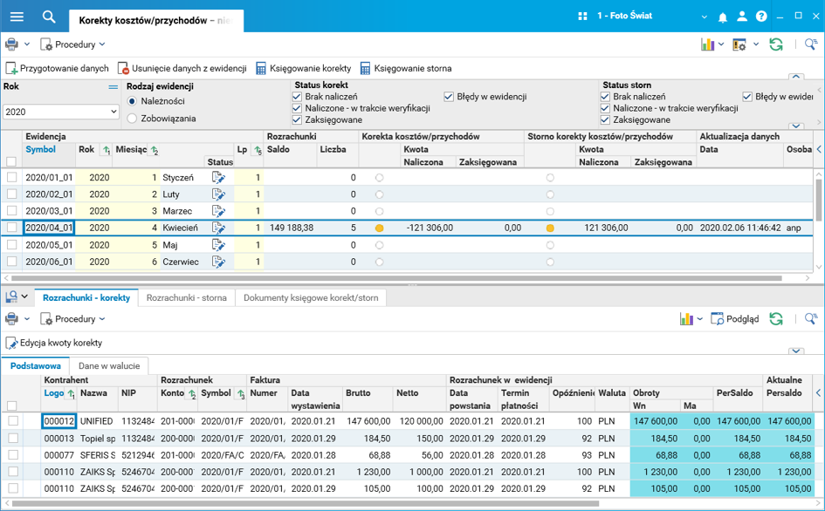Select the 2020/04_01 symbol cell
Image resolution: width=825 pixels, height=511 pixels.
pos(49,228)
